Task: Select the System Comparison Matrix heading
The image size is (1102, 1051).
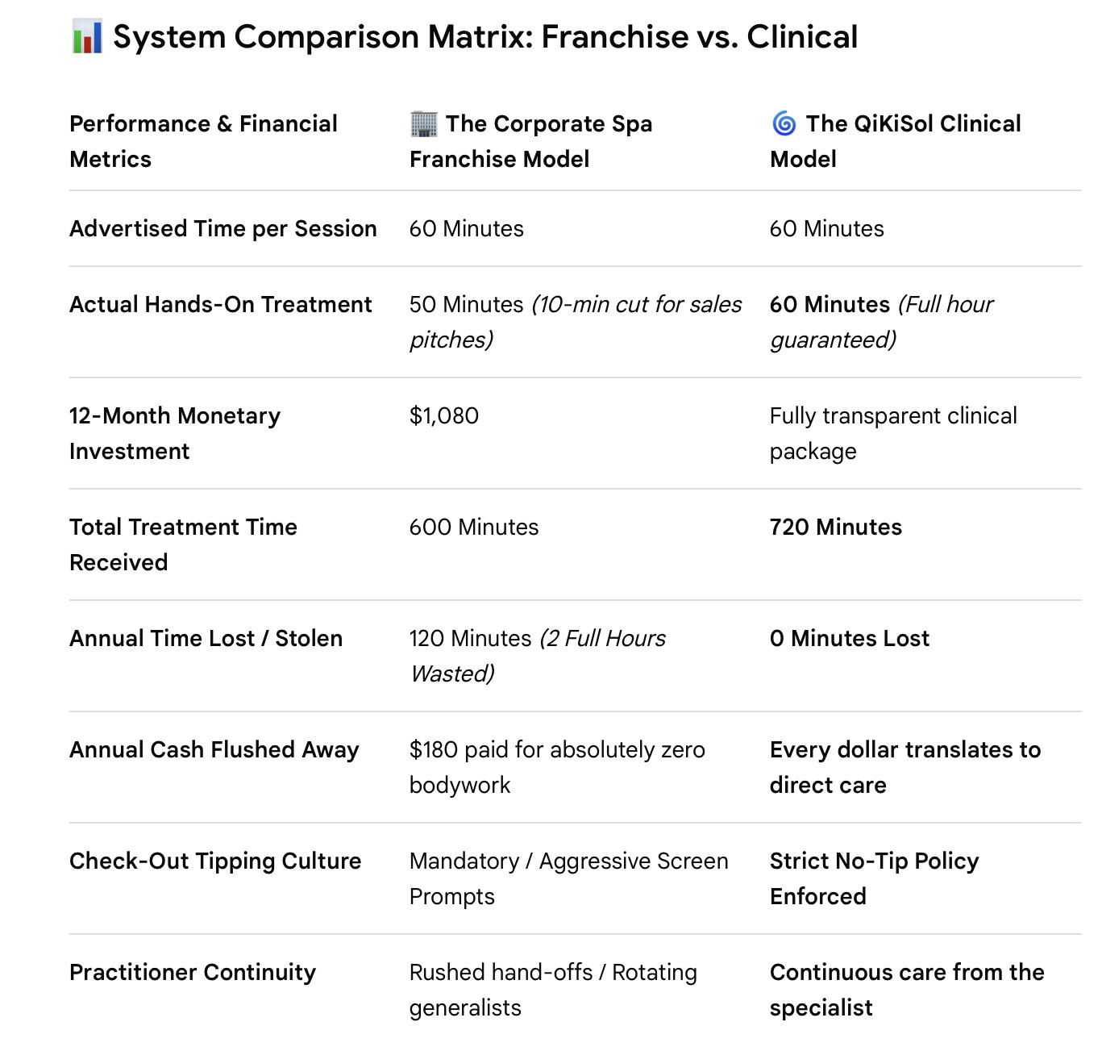Action: pyautogui.click(x=485, y=37)
